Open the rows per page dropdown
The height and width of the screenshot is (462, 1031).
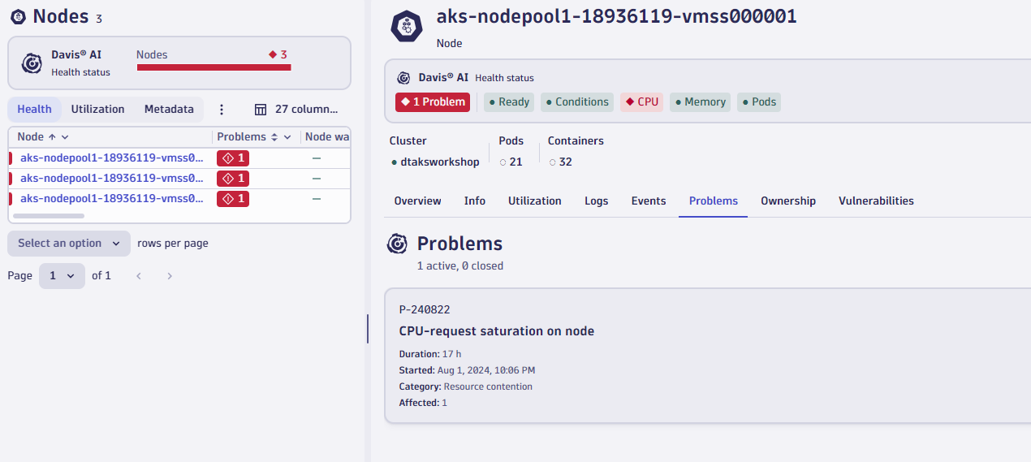(x=69, y=244)
